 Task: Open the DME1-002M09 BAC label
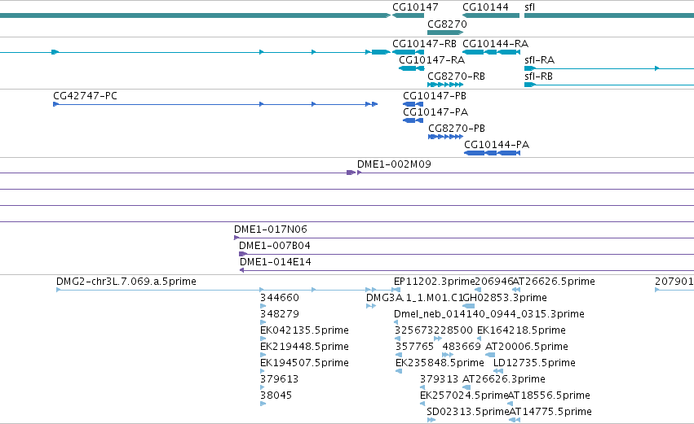[x=394, y=164]
